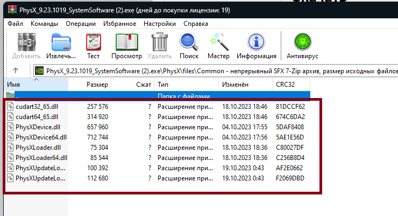This screenshot has width=398, height=216.
Task: Click the WinRAR icon in the title bar
Action: (x=12, y=10)
